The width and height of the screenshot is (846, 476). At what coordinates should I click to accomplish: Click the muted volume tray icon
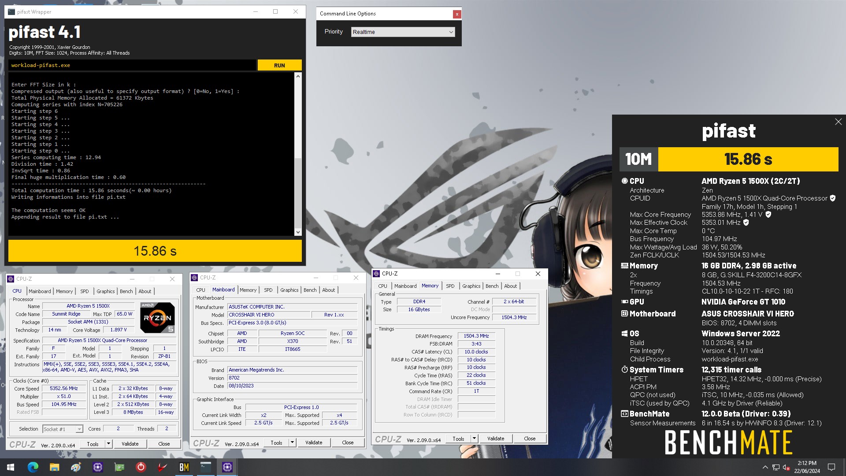click(x=786, y=467)
